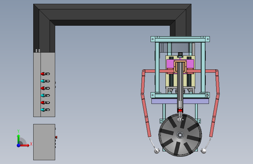Click the blue Z axis ball of the triad
Screen dimensions: 253x164
pos(19,145)
